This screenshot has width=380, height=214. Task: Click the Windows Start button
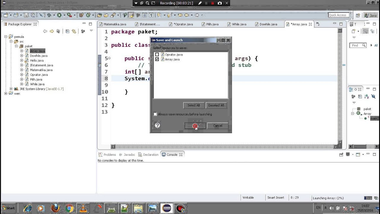pyautogui.click(x=8, y=208)
